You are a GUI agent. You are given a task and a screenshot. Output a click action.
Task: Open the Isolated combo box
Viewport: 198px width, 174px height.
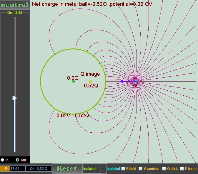[x=92, y=169]
